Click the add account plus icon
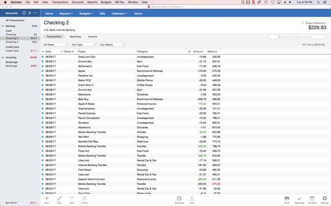 pos(29,13)
